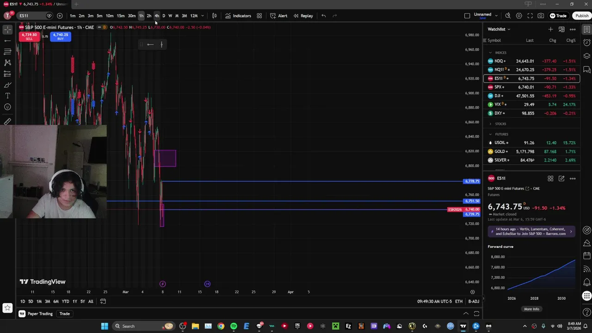592x333 pixels.
Task: Open the Watchlist name dropdown
Action: point(499,29)
